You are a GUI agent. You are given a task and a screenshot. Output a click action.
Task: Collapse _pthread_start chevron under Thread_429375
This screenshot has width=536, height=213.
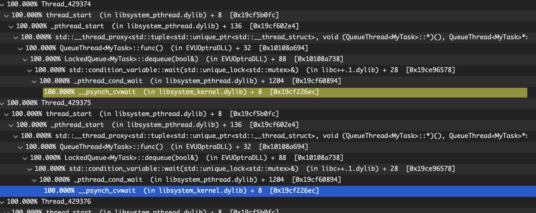pyautogui.click(x=11, y=126)
